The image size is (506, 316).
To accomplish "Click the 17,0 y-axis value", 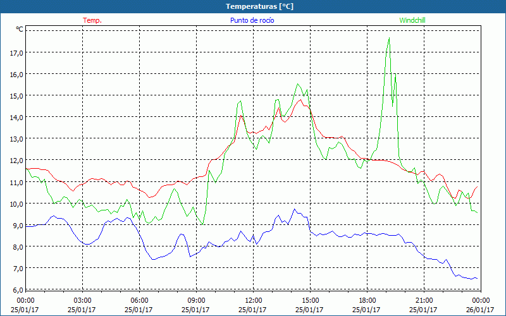I will tap(16, 53).
